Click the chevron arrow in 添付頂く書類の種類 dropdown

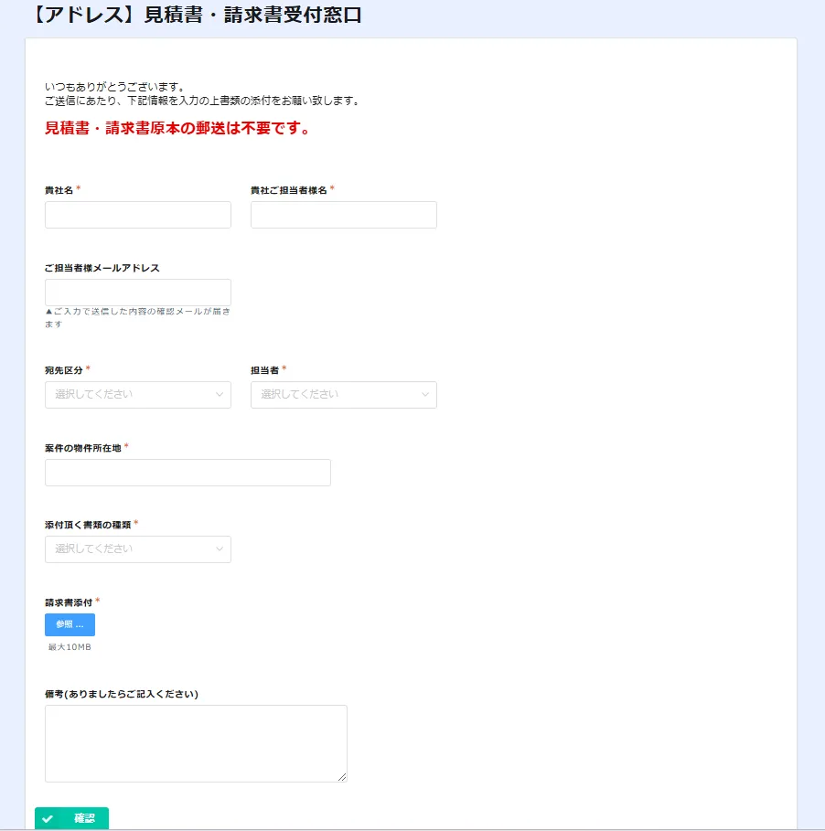coord(220,549)
